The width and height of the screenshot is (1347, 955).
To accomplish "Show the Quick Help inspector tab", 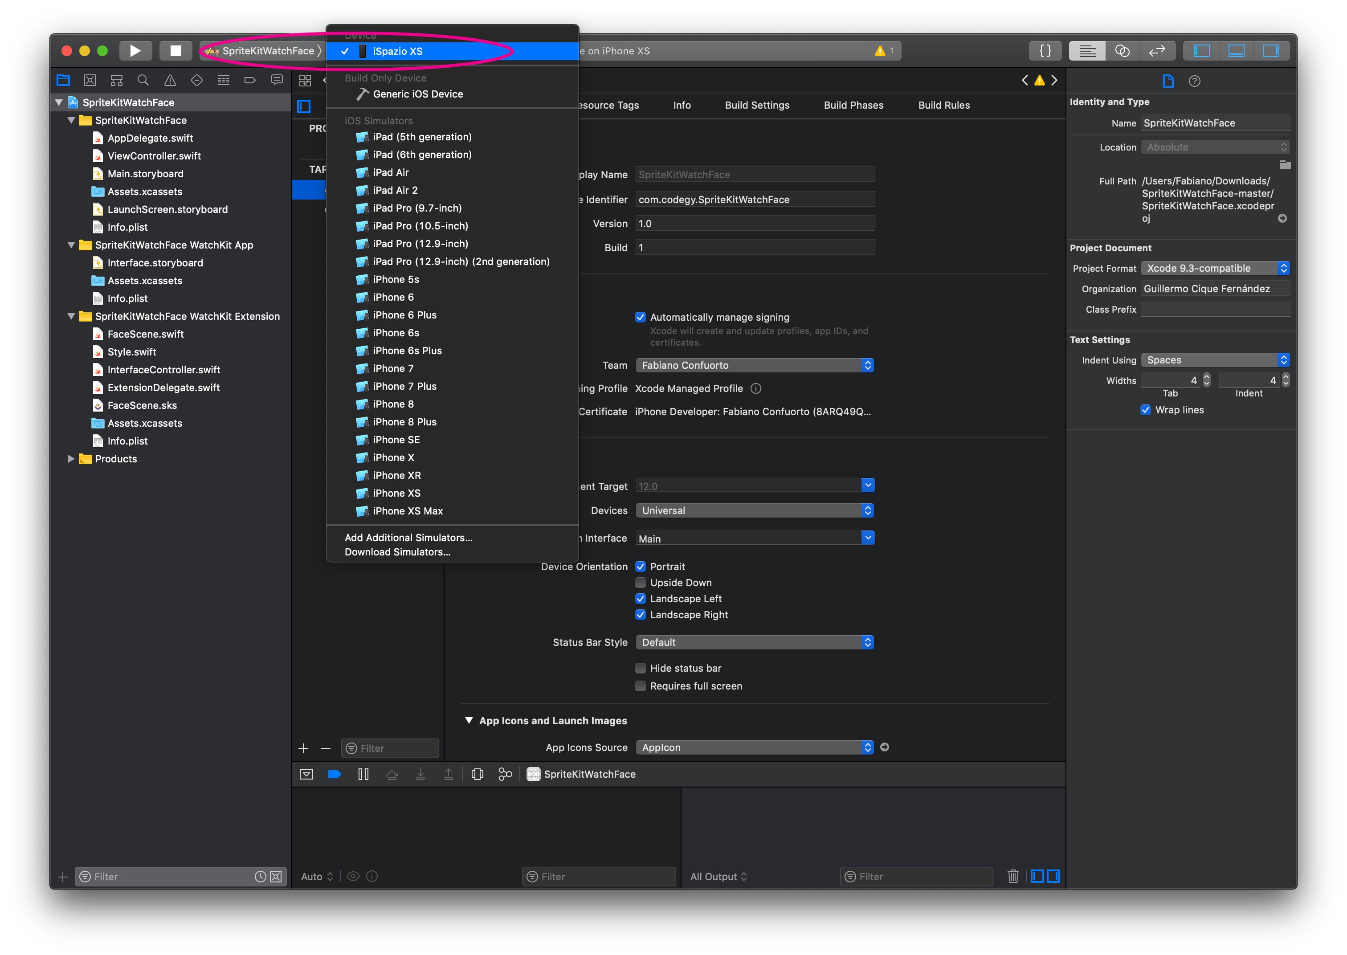I will tap(1194, 81).
